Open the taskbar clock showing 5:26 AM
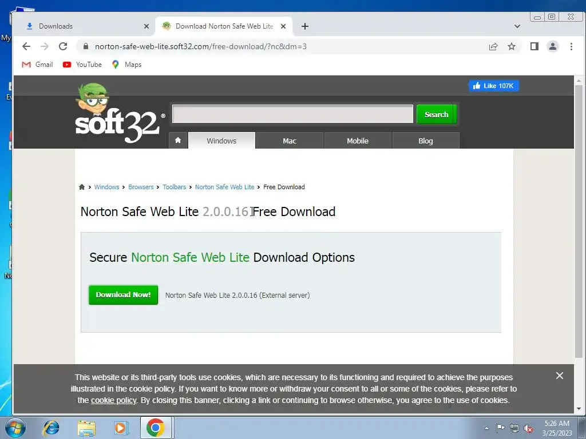 [x=557, y=428]
